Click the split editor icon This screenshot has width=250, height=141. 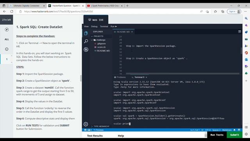tap(239, 32)
